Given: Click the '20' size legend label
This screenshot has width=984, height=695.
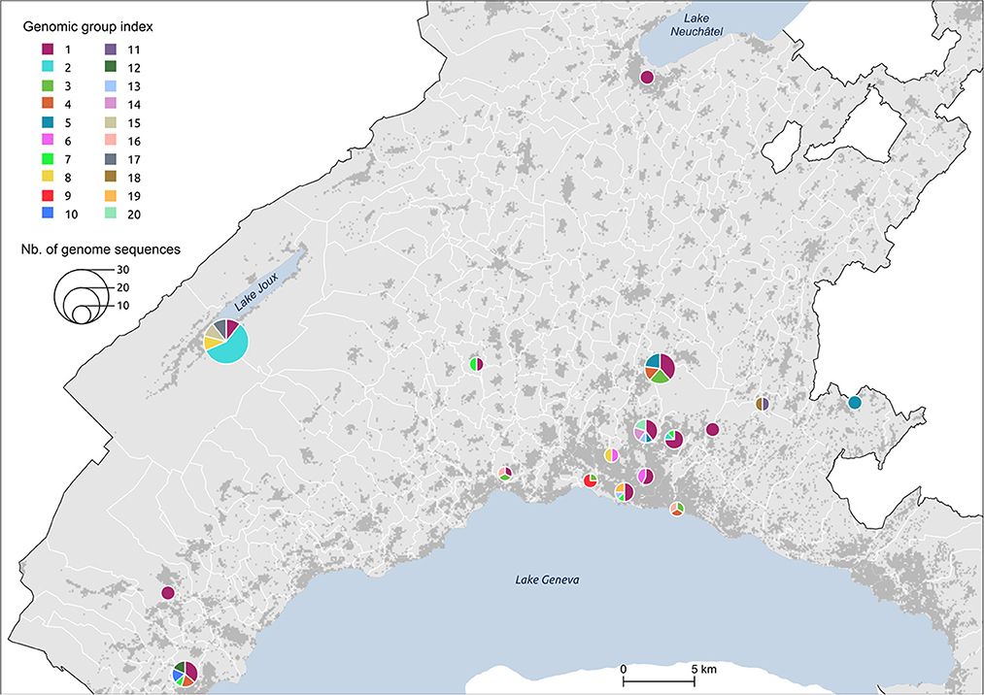Looking at the screenshot, I should [x=123, y=288].
